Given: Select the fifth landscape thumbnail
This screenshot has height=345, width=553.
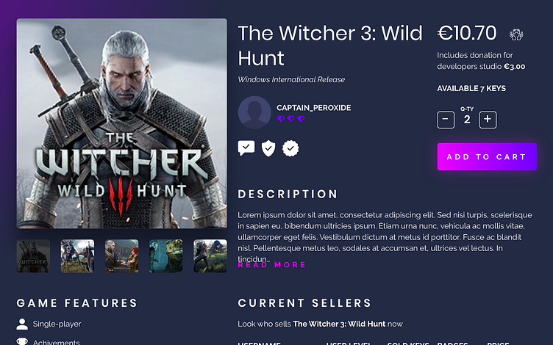Looking at the screenshot, I should [210, 256].
